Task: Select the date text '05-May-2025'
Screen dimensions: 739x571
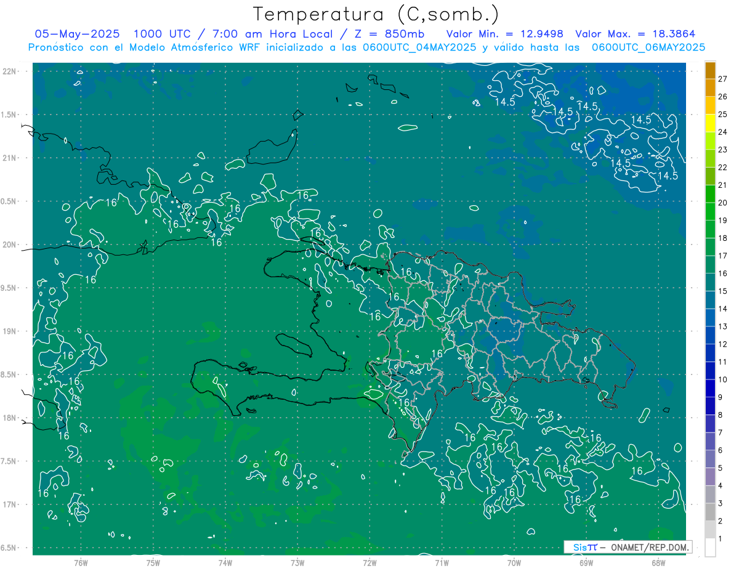Action: tap(77, 34)
